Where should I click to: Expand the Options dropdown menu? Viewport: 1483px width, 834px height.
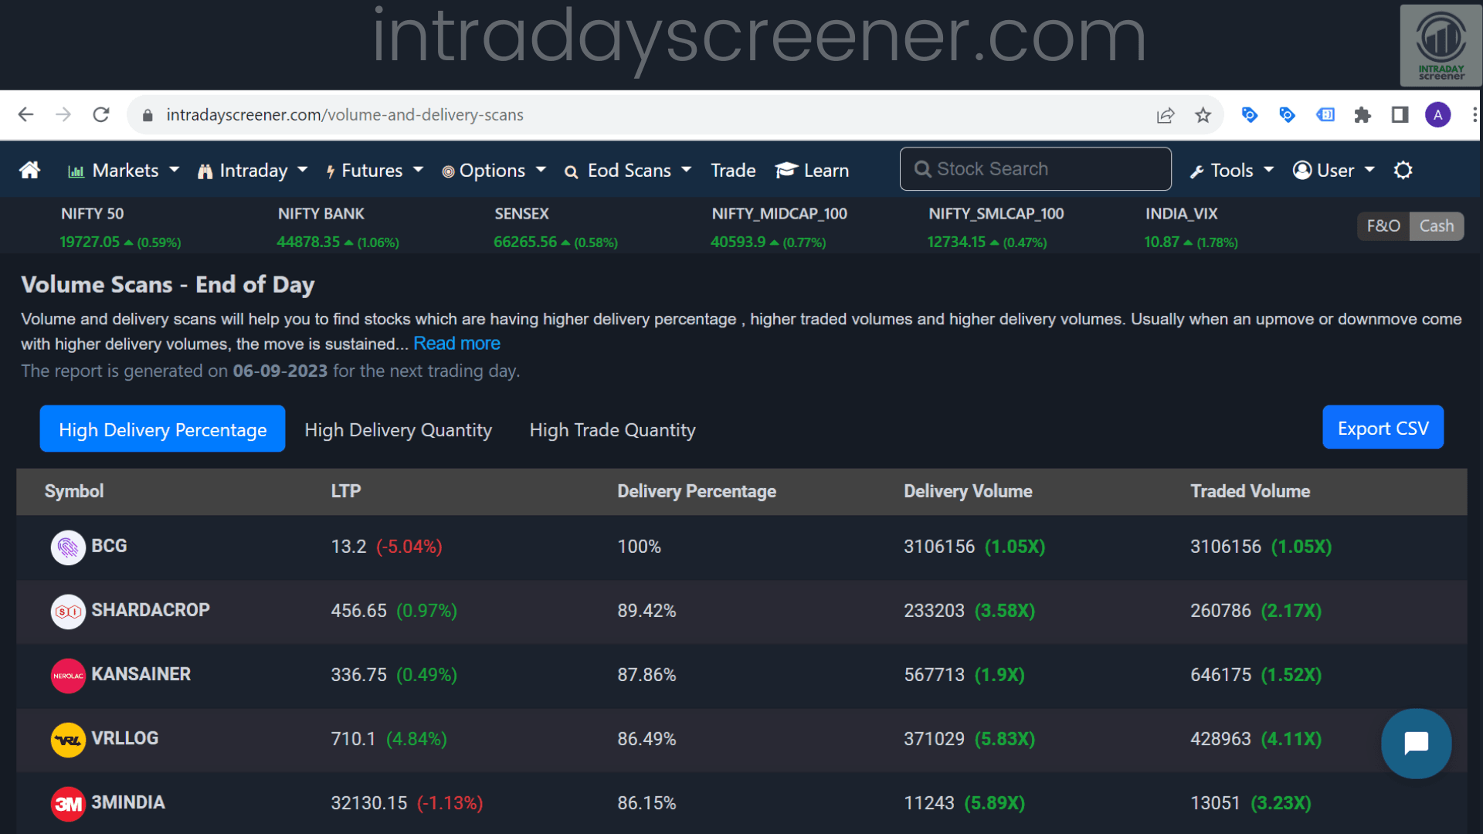point(494,171)
